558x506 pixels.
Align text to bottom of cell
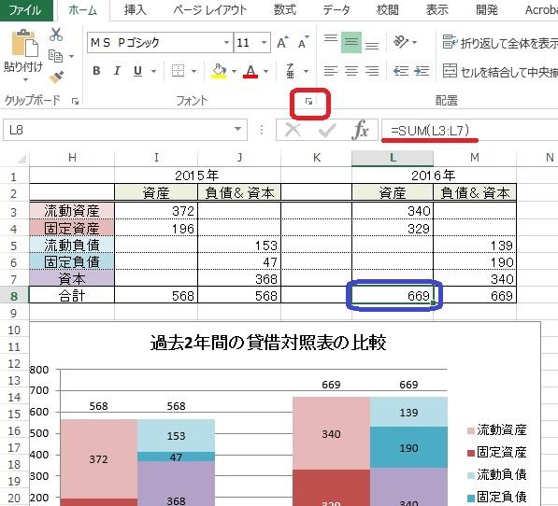click(372, 45)
